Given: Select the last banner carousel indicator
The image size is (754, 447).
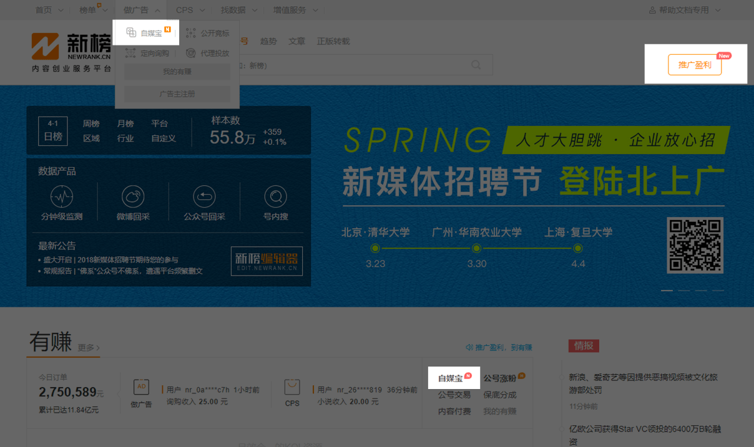Looking at the screenshot, I should [718, 291].
